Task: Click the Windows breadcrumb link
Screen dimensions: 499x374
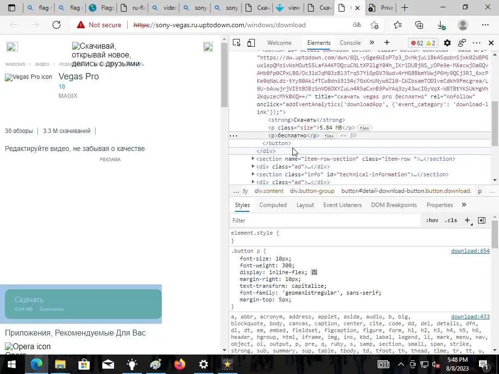Action: click(15, 64)
